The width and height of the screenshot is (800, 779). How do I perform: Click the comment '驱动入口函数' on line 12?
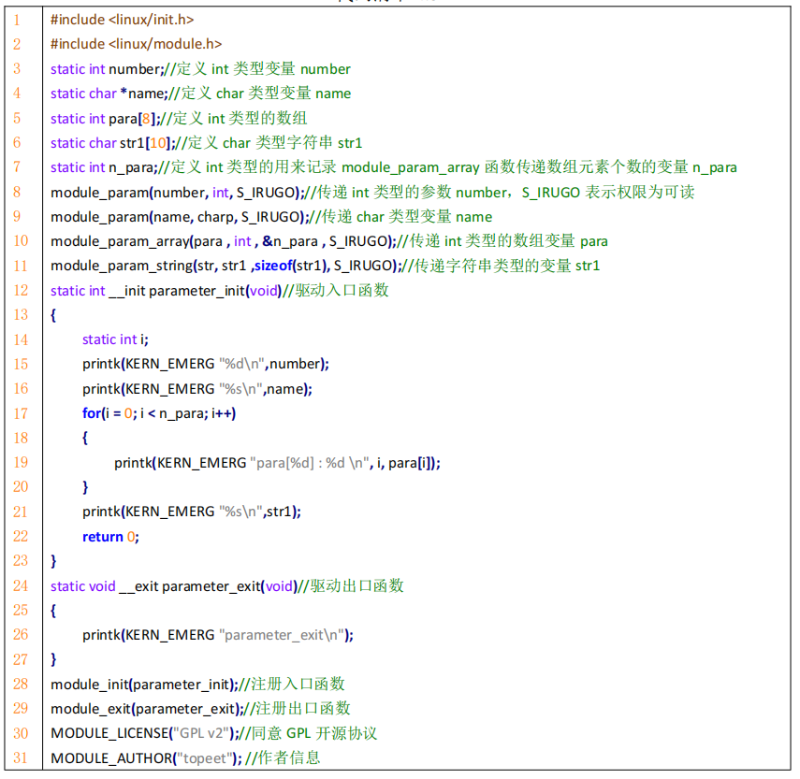tap(342, 291)
